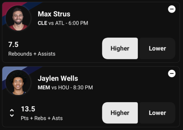Choose Higher for Jaylen Wells Pts + Rebs + Asts
This screenshot has height=130, width=183.
pos(120,113)
